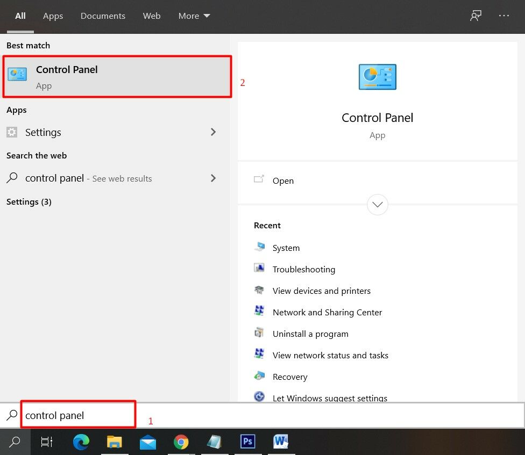Screen dimensions: 525x455
Task: Open Uninstall a program
Action: pyautogui.click(x=310, y=334)
